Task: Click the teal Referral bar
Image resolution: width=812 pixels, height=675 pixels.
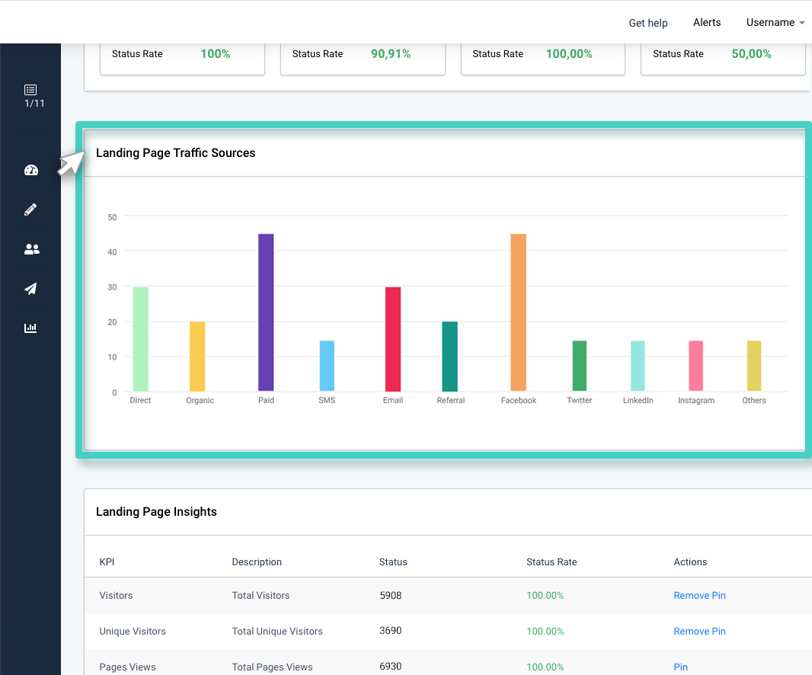Action: (449, 357)
